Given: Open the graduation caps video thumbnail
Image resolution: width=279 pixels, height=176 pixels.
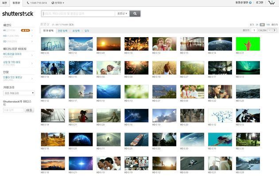Looking at the screenshot, I should point(248,115).
